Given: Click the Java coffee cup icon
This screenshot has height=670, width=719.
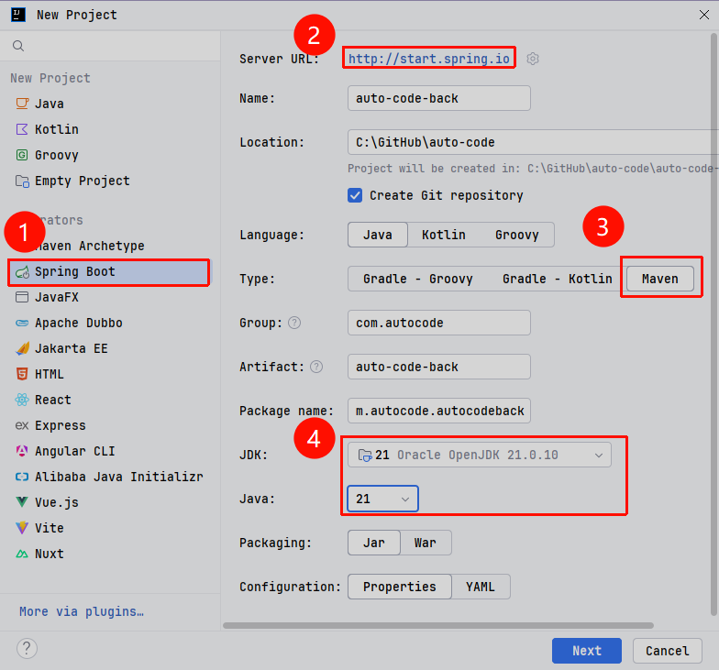Looking at the screenshot, I should coord(22,104).
